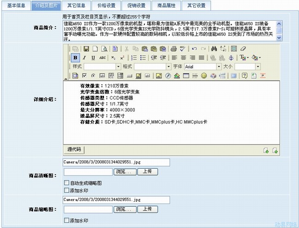Center align the text
Image resolution: width=299 pixels, height=228 pixels.
[184, 58]
